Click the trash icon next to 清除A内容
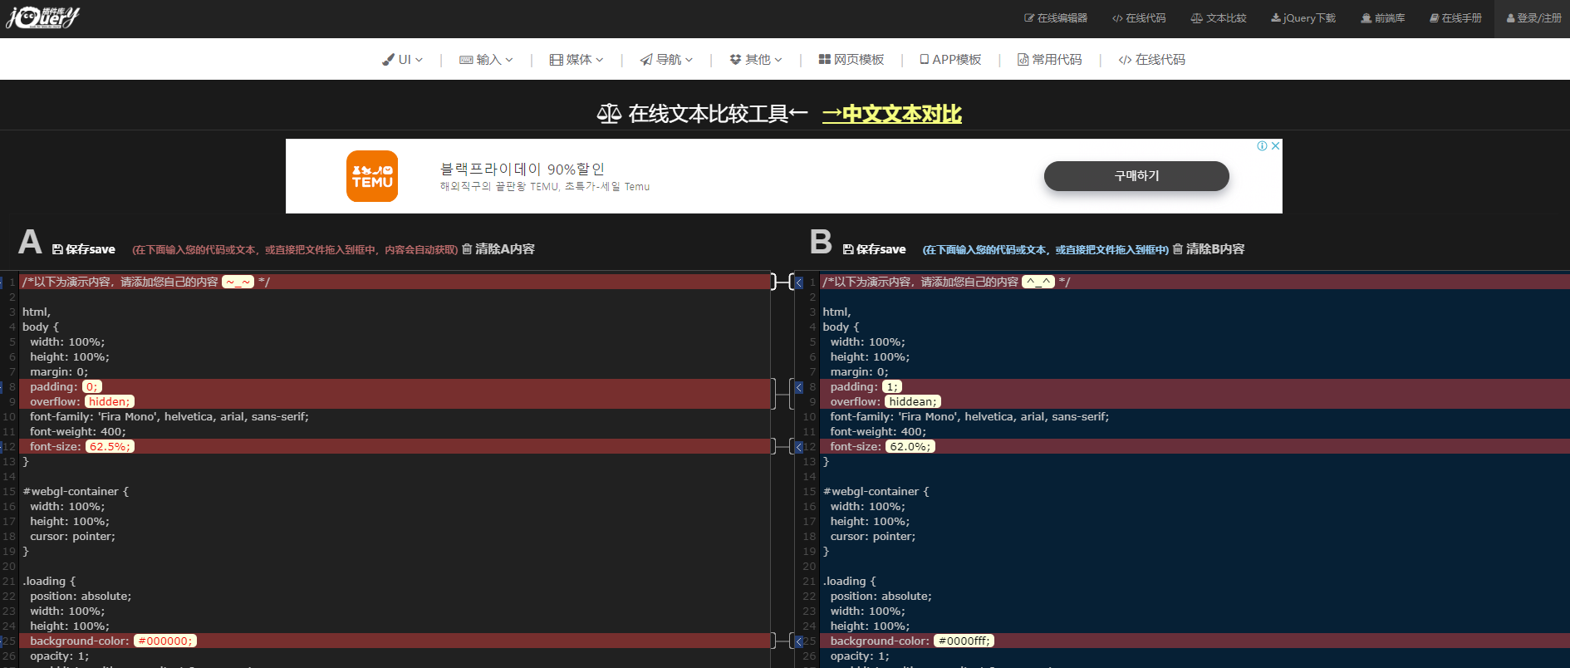This screenshot has width=1570, height=668. tap(467, 249)
